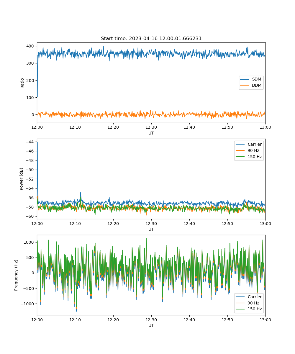The height and width of the screenshot is (354, 295).
Task: Click the '12:20' time tick under the Power plot
Action: (113, 223)
